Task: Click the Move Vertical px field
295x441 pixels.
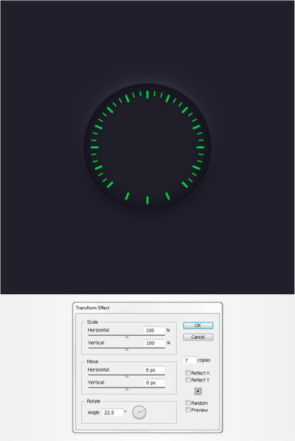Action: 154,383
